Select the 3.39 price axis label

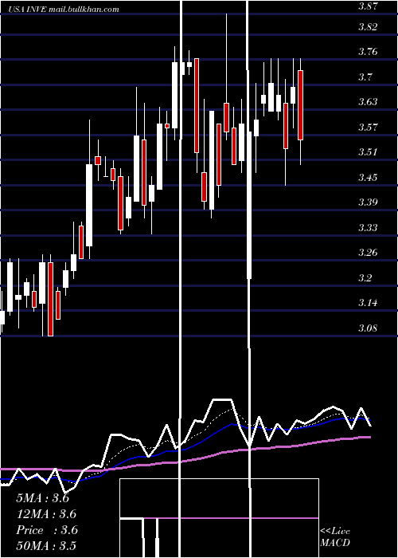click(x=368, y=202)
